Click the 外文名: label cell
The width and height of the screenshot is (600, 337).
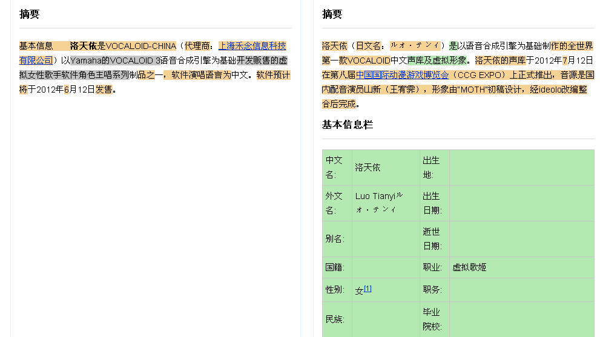pyautogui.click(x=337, y=203)
